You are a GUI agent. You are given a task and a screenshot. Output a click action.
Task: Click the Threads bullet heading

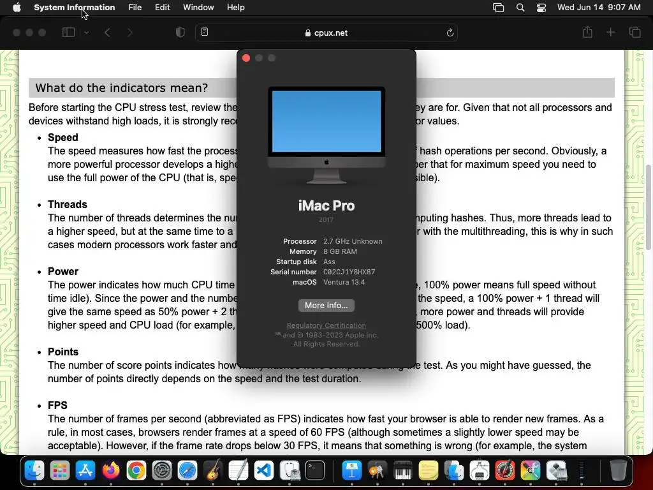pyautogui.click(x=68, y=205)
